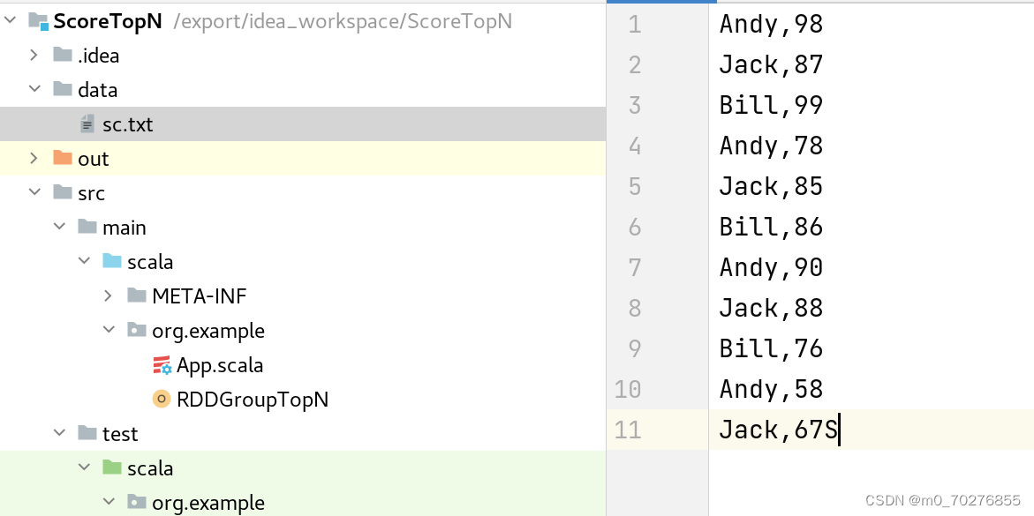Screen dimensions: 1034x516
Task: Click the Andy,58 line in the editor
Action: coord(771,389)
